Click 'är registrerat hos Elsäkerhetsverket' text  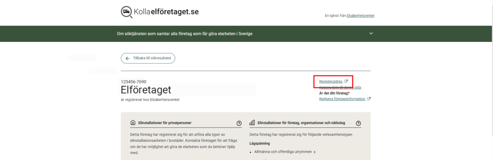coord(150,100)
